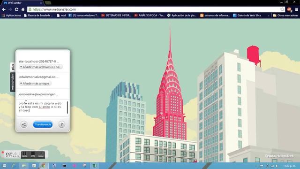Click 'Añadir más amigos' button
This screenshot has height=169, width=300.
click(35, 84)
